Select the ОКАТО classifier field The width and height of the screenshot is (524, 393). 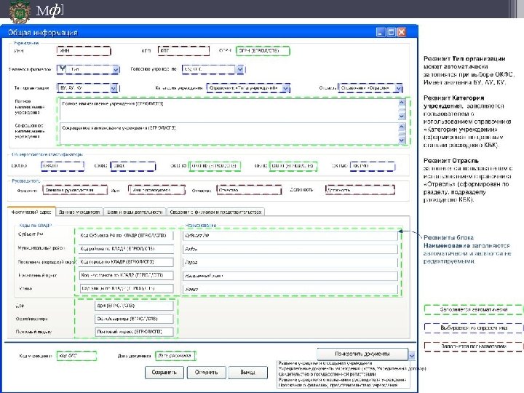tap(63, 166)
